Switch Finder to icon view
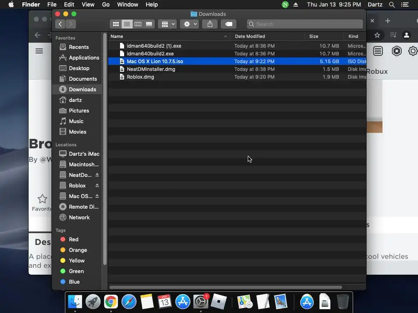 [116, 24]
